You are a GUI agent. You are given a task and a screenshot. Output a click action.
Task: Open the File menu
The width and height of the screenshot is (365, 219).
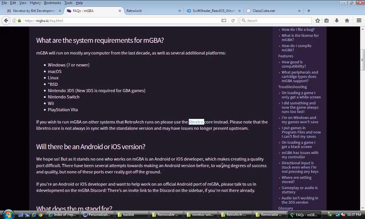pyautogui.click(x=4, y=3)
